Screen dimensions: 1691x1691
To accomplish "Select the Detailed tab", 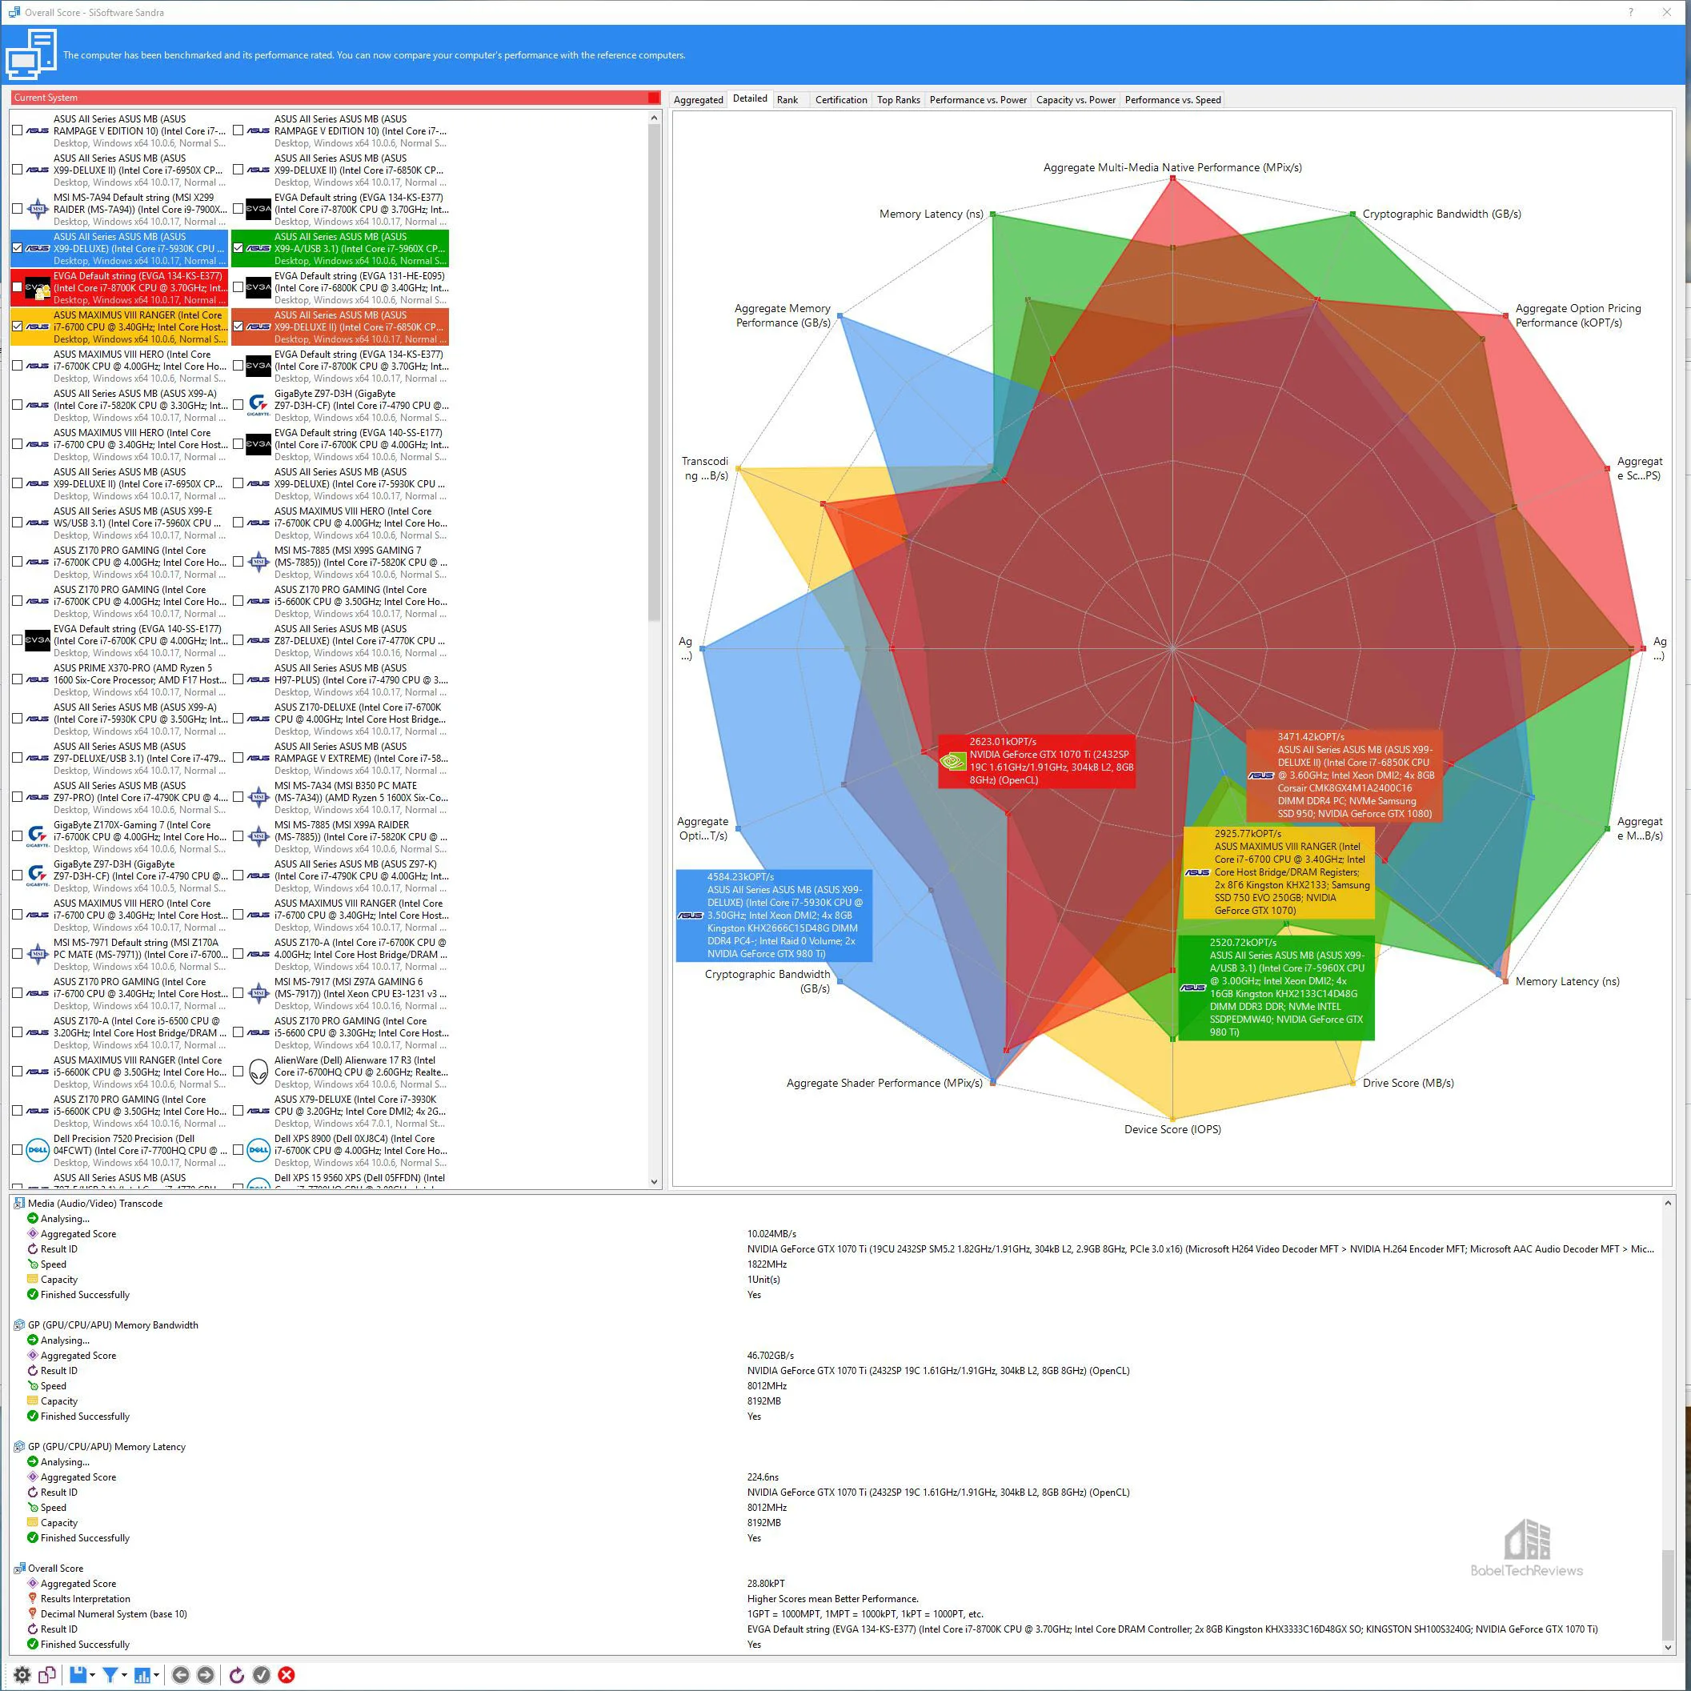I will (750, 99).
